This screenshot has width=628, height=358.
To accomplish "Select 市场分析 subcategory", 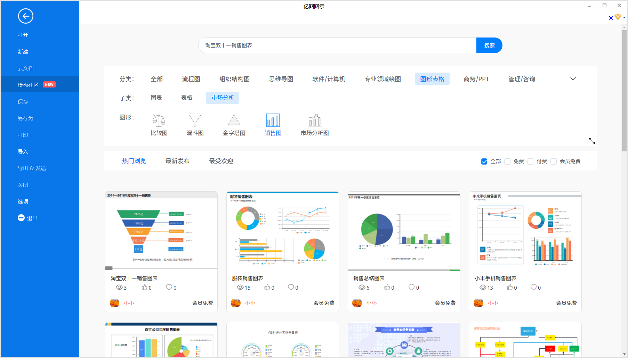I will 223,98.
